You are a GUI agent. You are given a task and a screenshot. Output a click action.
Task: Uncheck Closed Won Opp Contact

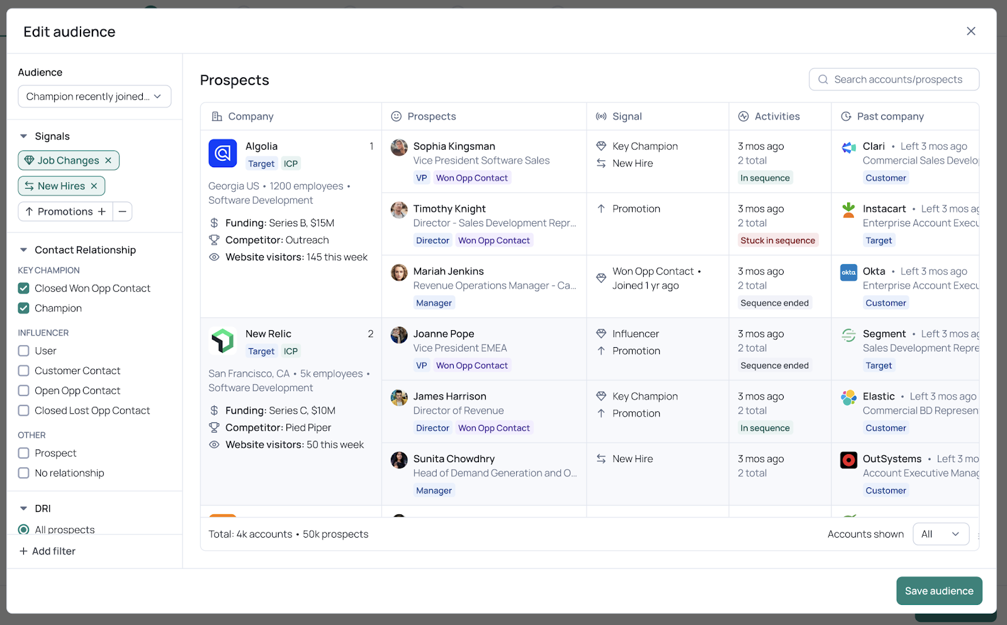click(x=24, y=289)
